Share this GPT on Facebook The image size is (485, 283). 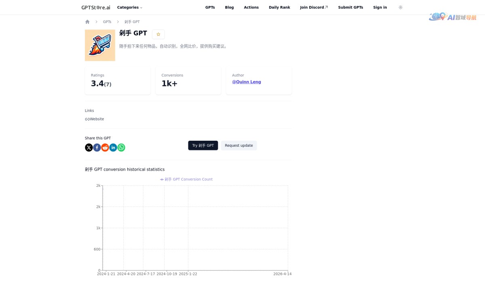[x=97, y=148]
